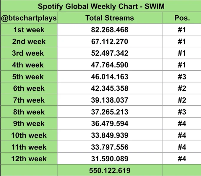Click the #4 position in 12th week row
Screen dimensions: 201x176
(182, 159)
